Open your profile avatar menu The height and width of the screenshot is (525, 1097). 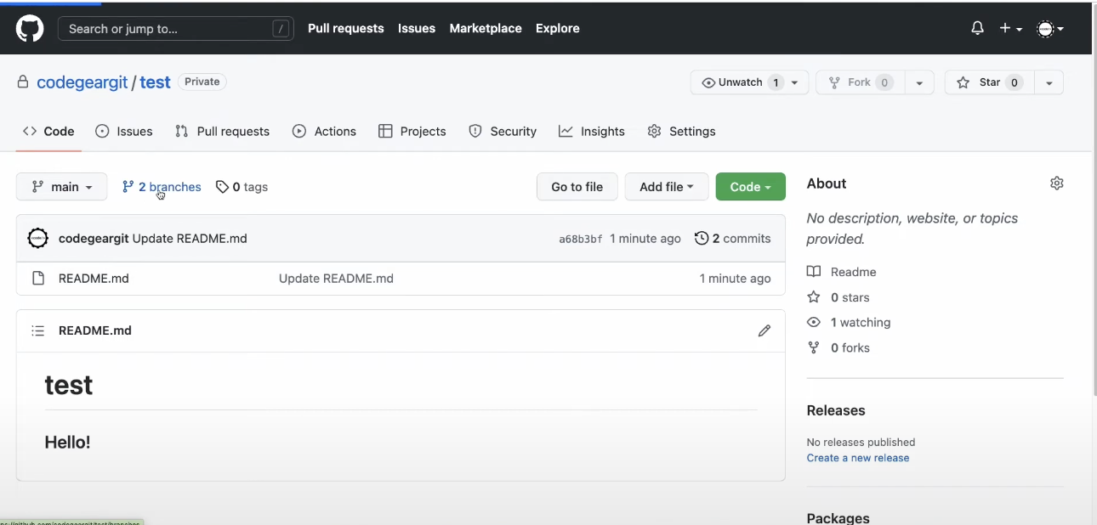pyautogui.click(x=1046, y=28)
